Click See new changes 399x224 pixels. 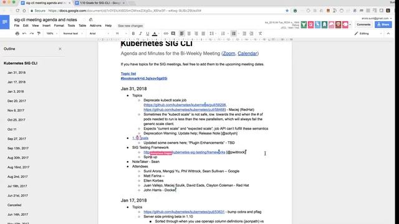pos(130,26)
